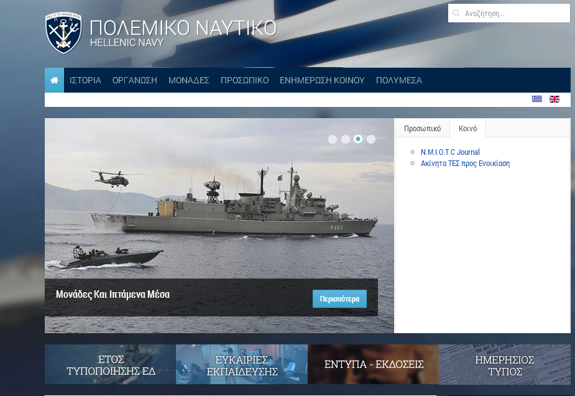
Task: Switch language with the Greek flag icon
Action: pyautogui.click(x=536, y=99)
